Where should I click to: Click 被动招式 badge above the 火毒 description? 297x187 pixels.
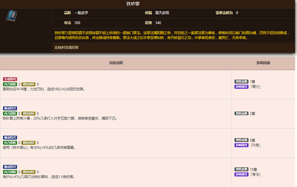point(10,108)
